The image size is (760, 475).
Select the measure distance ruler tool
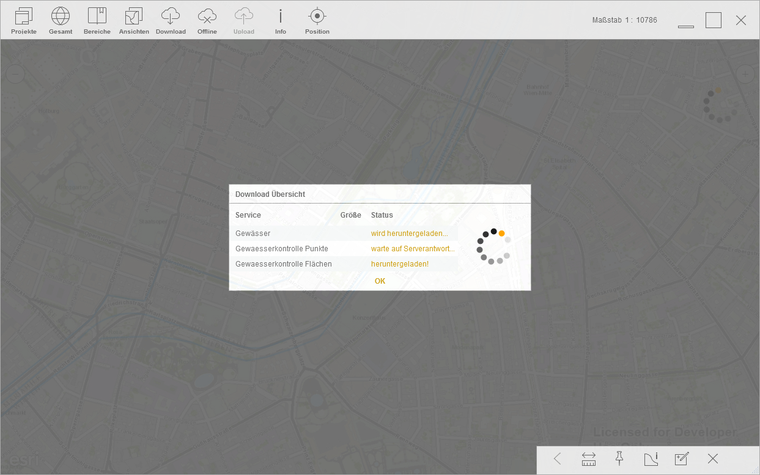(589, 459)
